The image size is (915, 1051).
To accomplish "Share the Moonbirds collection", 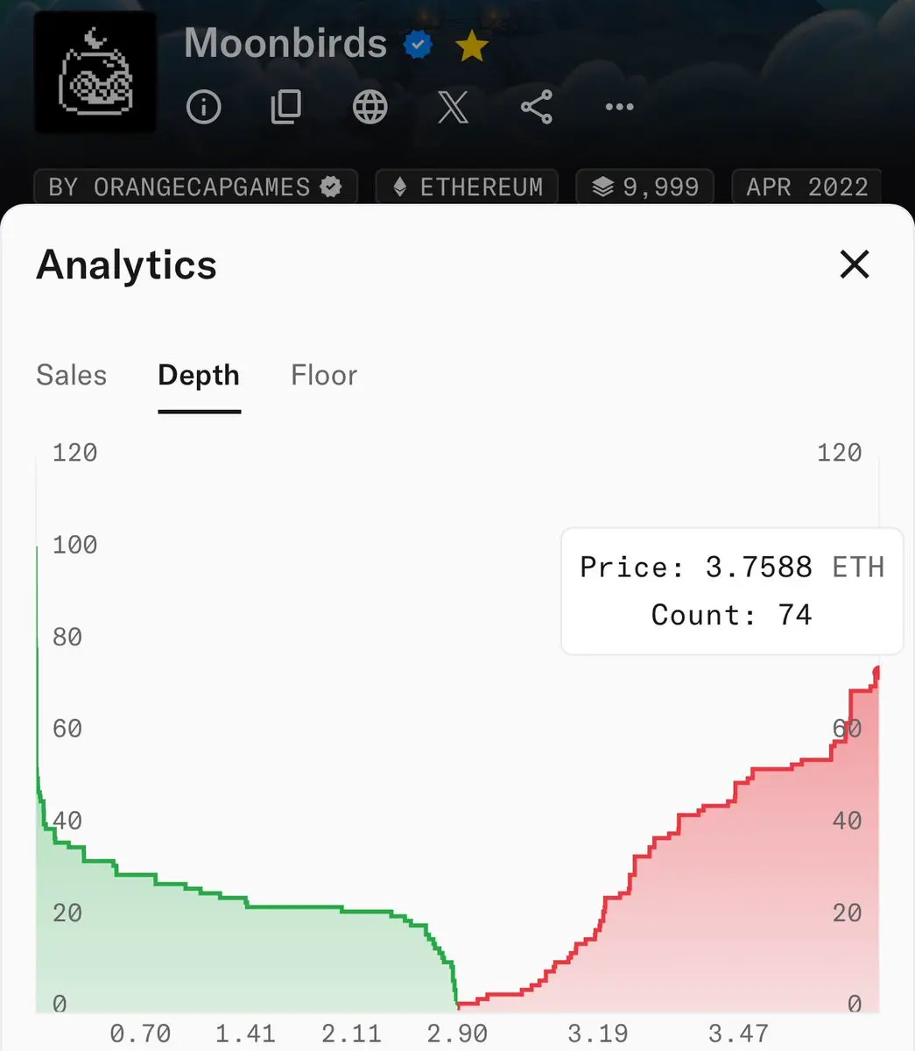I will point(536,107).
